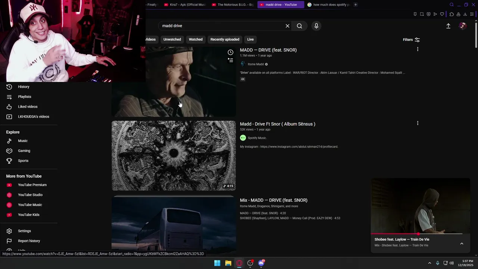This screenshot has width=478, height=269.
Task: Open more options for Album Sēnsus video
Action: pyautogui.click(x=418, y=123)
